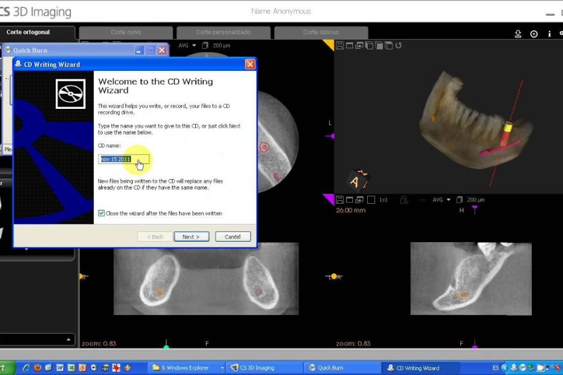563x375 pixels.
Task: Click the magenta H slice marker
Action: [475, 209]
